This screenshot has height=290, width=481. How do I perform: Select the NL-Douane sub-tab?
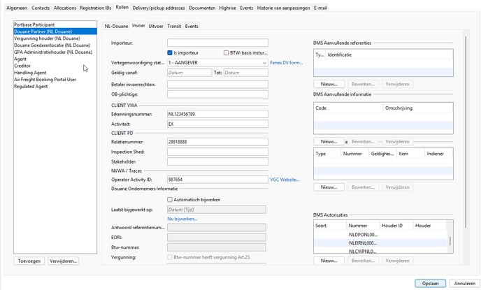116,27
